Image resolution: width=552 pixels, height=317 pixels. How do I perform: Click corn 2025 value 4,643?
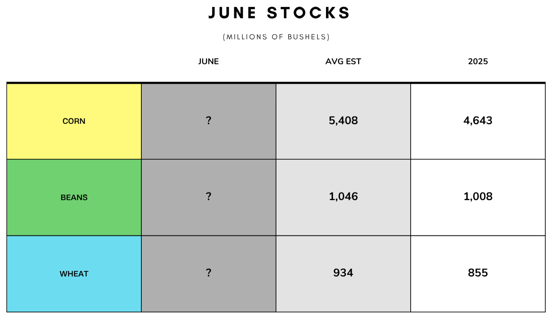tap(478, 121)
